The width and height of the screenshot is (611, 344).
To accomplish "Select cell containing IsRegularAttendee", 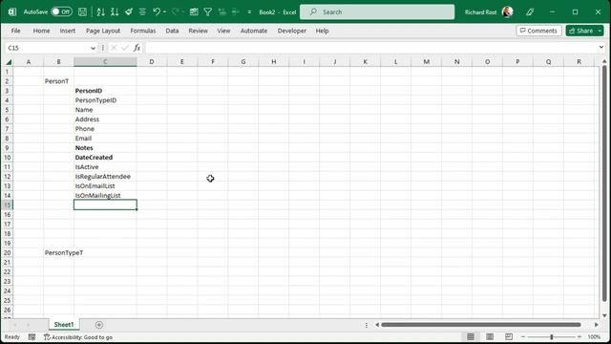I will (x=105, y=176).
